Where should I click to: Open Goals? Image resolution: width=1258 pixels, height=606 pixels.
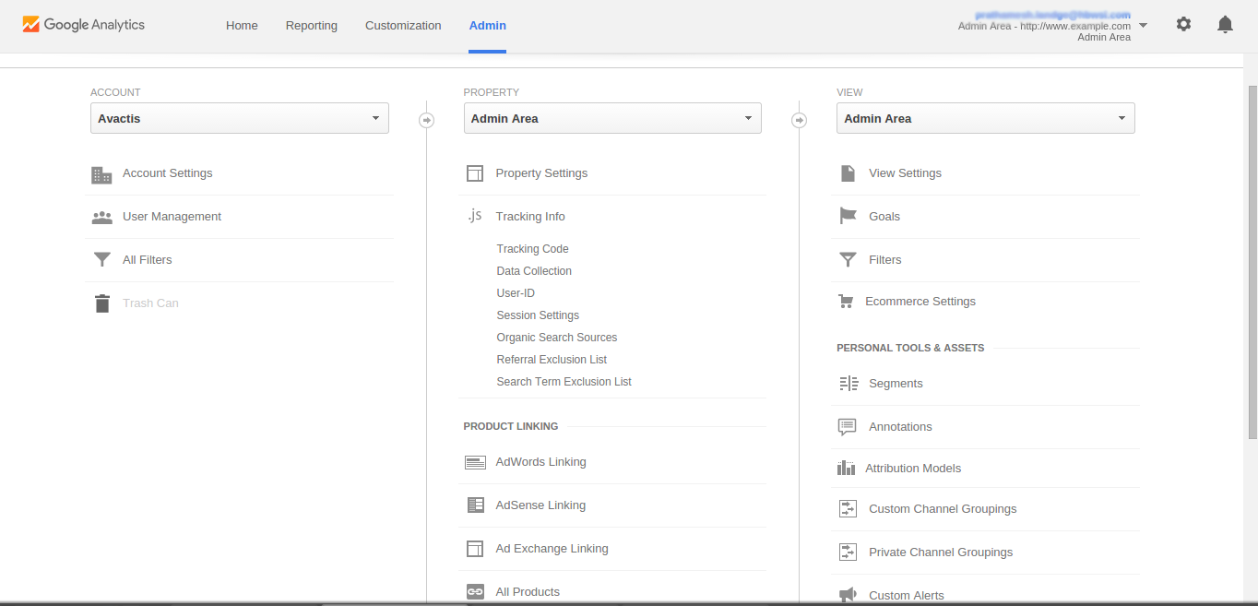tap(884, 217)
